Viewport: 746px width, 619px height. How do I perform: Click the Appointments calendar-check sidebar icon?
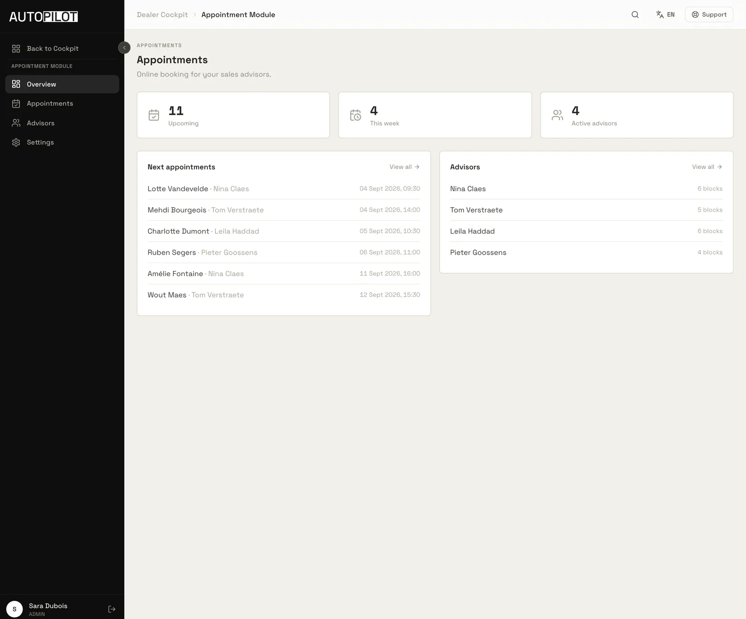click(16, 104)
